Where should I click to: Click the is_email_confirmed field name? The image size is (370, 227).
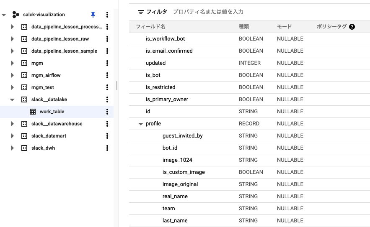pyautogui.click(x=169, y=51)
